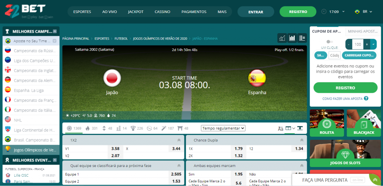Select the popular flame icon (331)
Screen dimensions: 383x186
88,128
